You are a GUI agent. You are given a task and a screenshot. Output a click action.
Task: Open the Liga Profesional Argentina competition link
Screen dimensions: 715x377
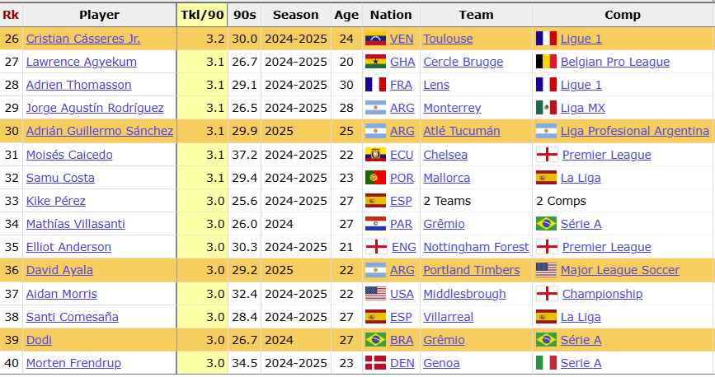[634, 131]
